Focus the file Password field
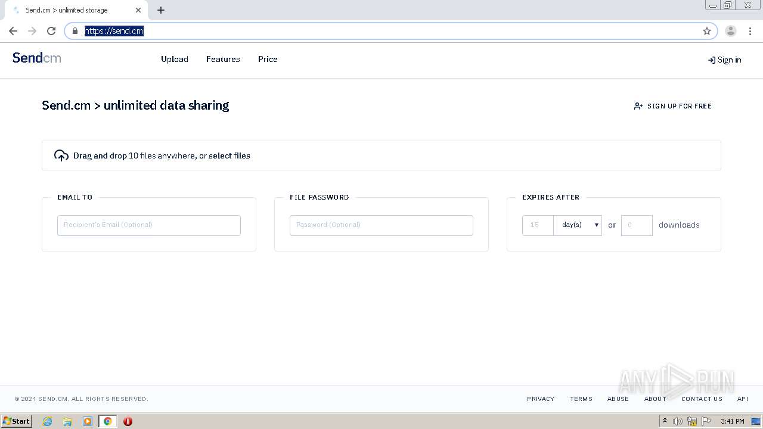Image resolution: width=763 pixels, height=429 pixels. 381,225
